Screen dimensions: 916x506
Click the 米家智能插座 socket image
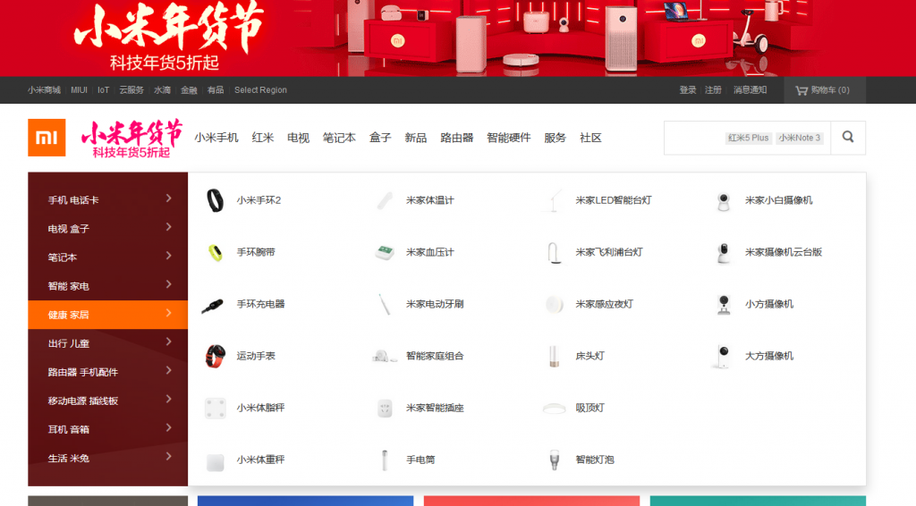coord(385,408)
